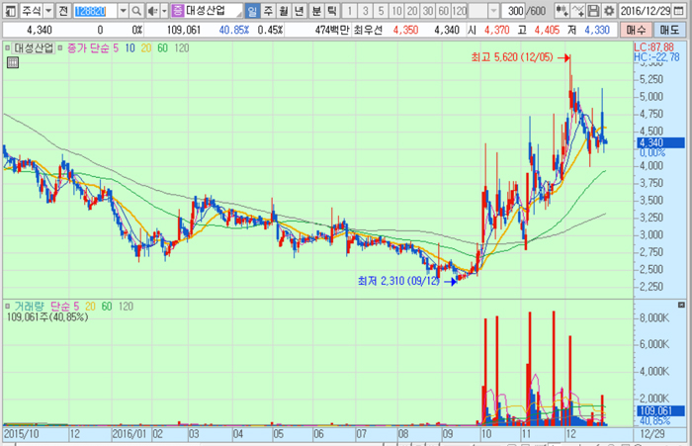Click the grid icon below stock name
Viewport: 692px width, 446px height.
click(11, 62)
